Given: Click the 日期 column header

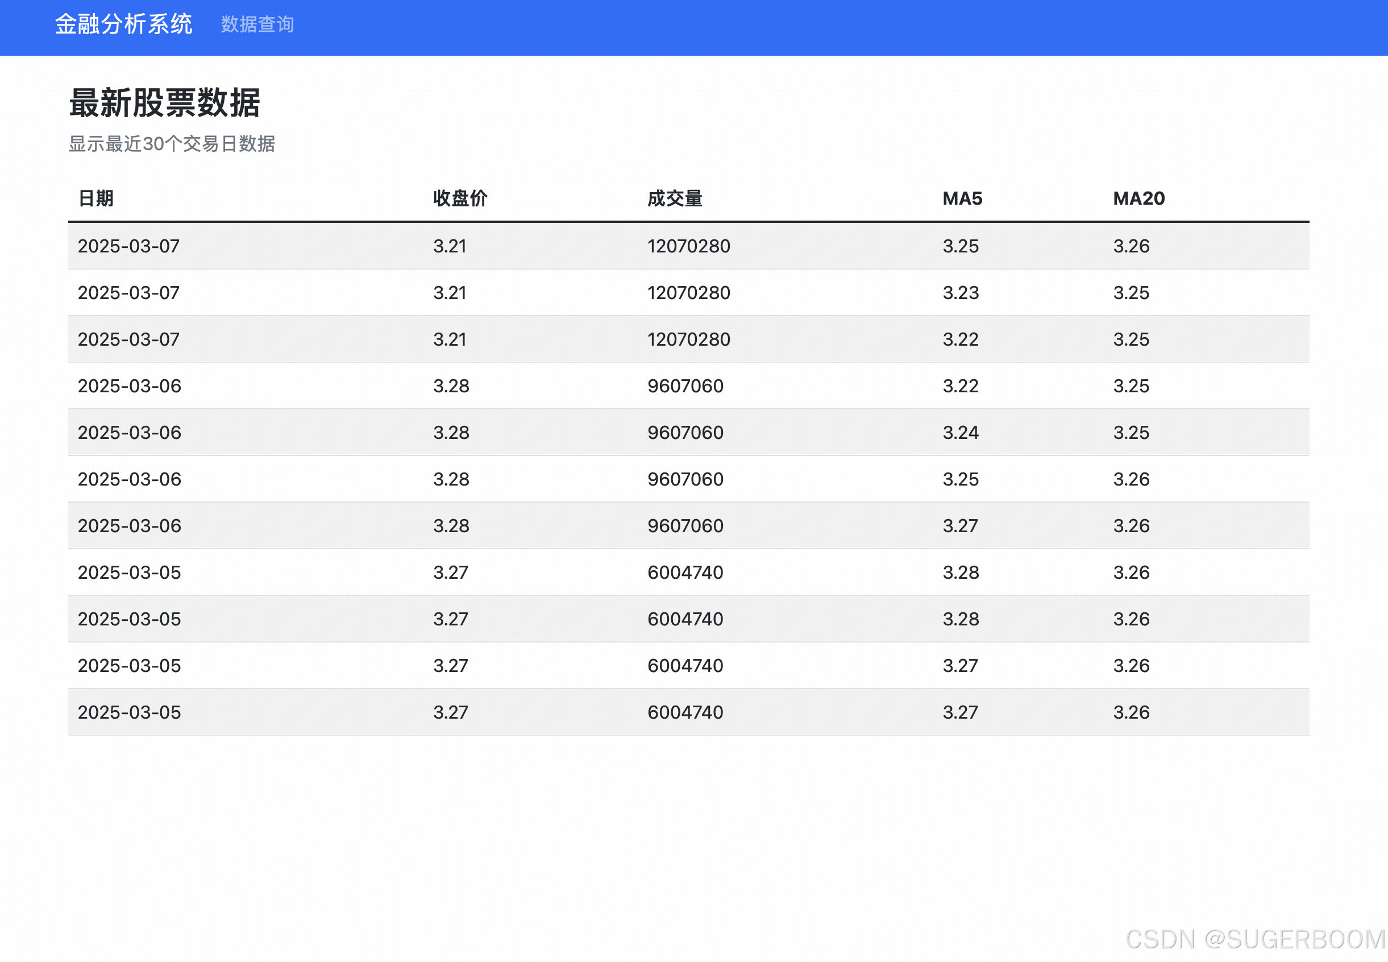Looking at the screenshot, I should click(96, 198).
